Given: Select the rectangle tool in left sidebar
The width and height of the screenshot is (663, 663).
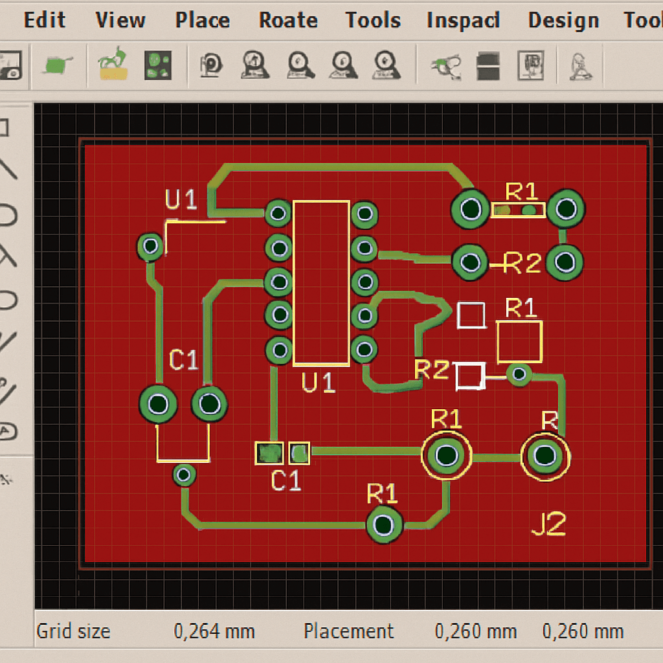Looking at the screenshot, I should pyautogui.click(x=4, y=128).
